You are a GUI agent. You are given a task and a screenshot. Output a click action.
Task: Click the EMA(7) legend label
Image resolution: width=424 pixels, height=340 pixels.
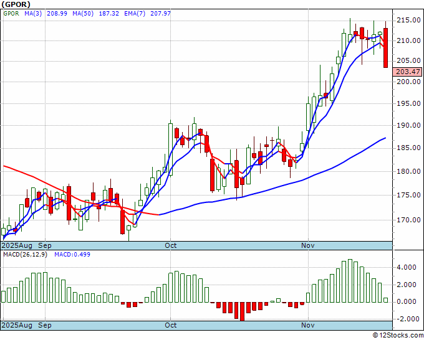[135, 13]
